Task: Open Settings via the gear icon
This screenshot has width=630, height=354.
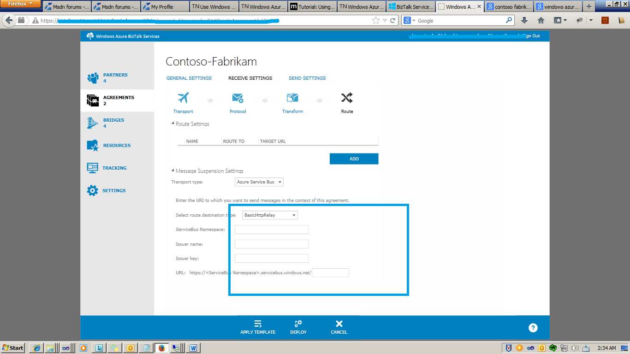Action: (93, 190)
